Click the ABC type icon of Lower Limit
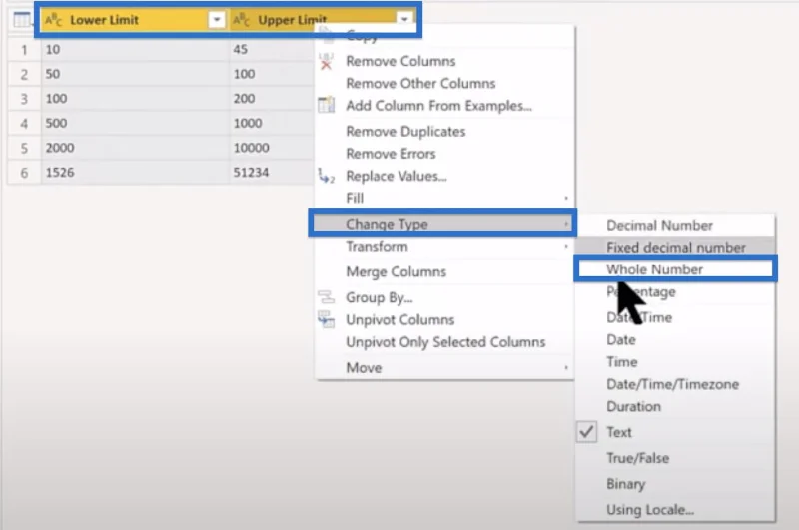799x530 pixels. tap(54, 20)
